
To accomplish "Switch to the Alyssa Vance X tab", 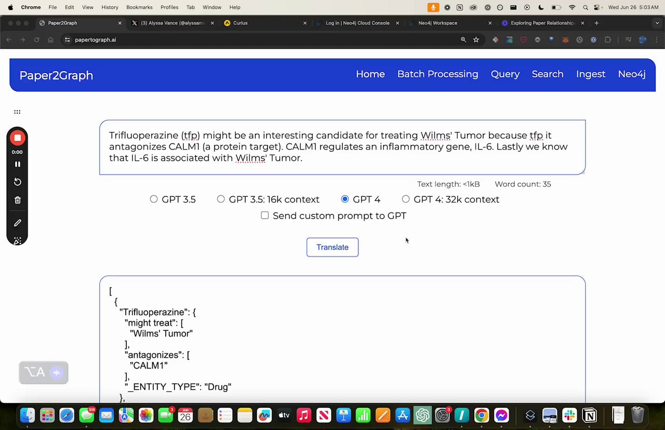I will click(172, 23).
